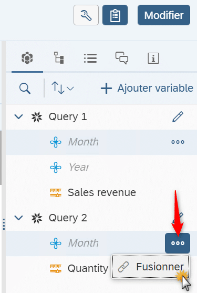This screenshot has height=293, width=197.
Task: Click the wrench maintenance icon button
Action: tap(86, 15)
